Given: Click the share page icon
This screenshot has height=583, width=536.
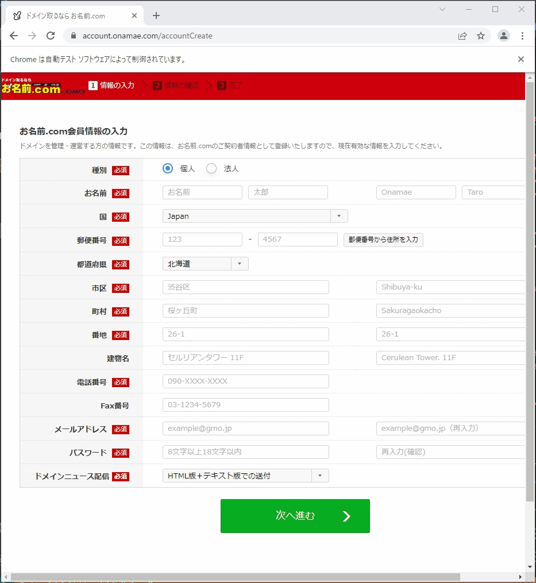Looking at the screenshot, I should pyautogui.click(x=462, y=36).
